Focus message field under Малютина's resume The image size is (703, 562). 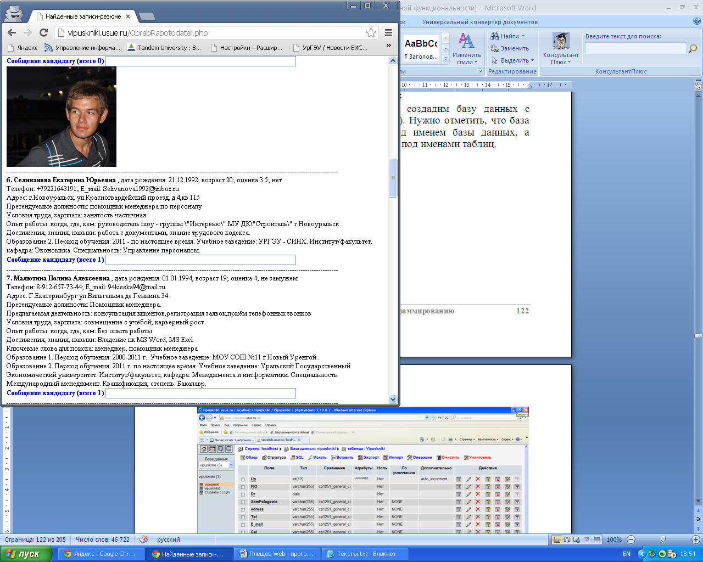[200, 393]
